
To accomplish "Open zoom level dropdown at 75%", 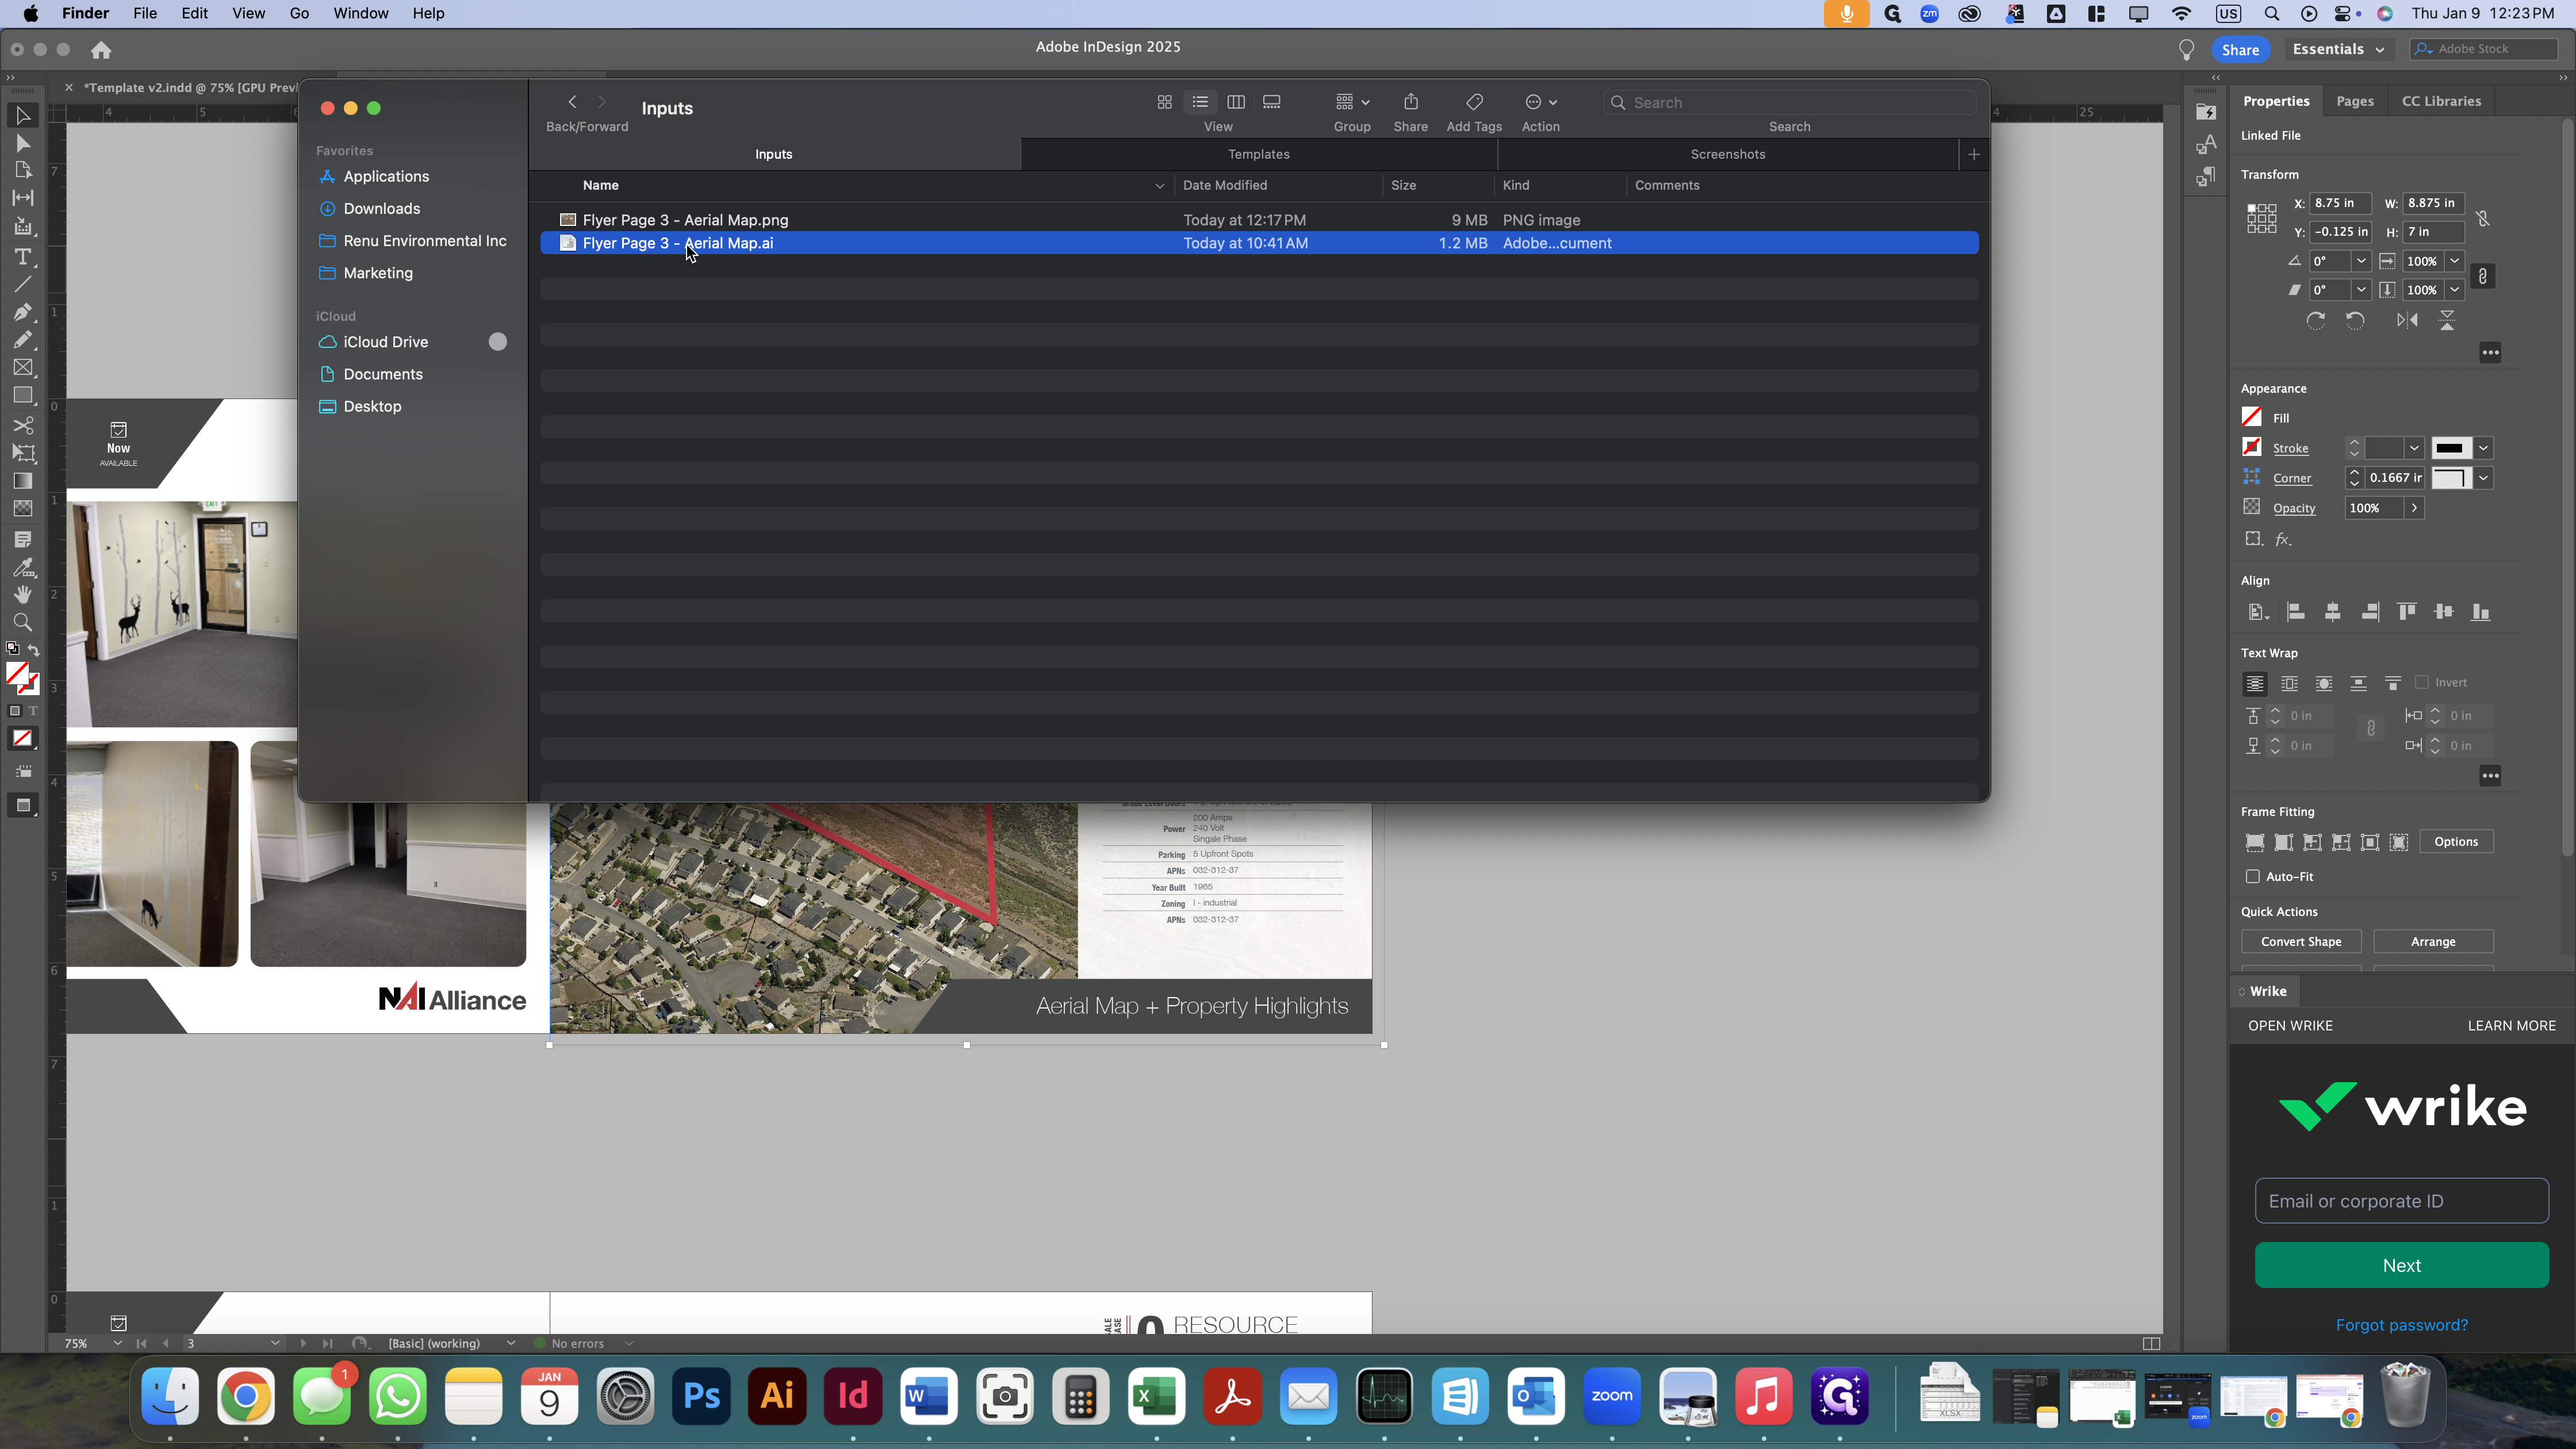I will coord(117,1343).
